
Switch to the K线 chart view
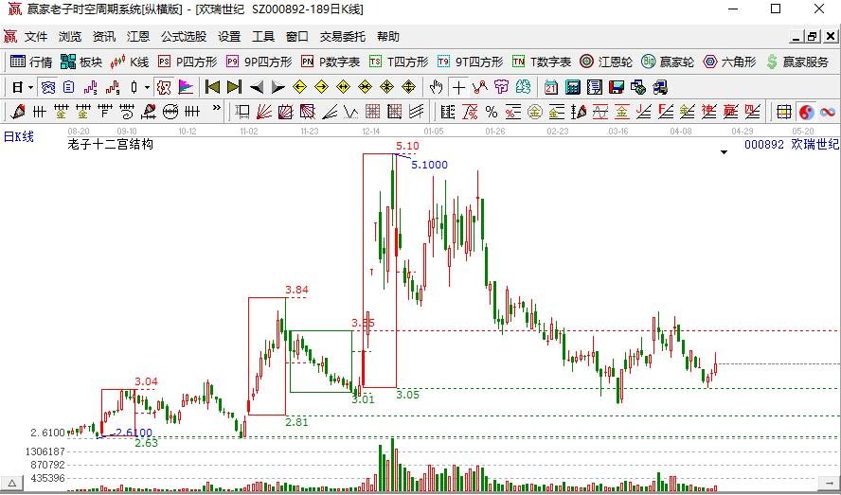(129, 62)
